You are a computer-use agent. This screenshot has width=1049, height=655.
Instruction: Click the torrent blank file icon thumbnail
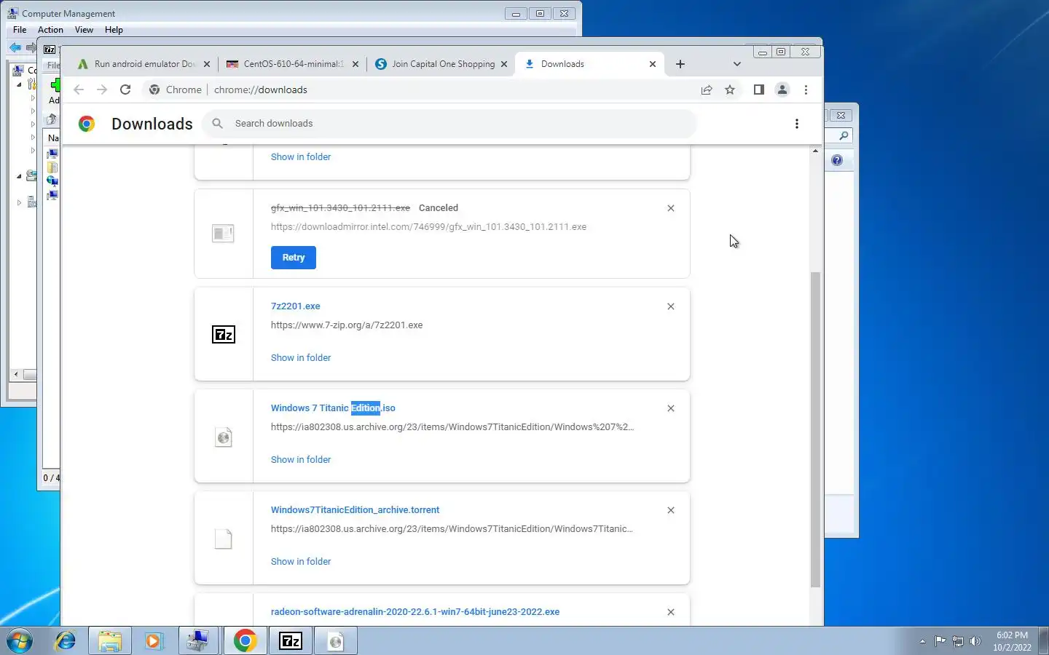[x=223, y=539]
